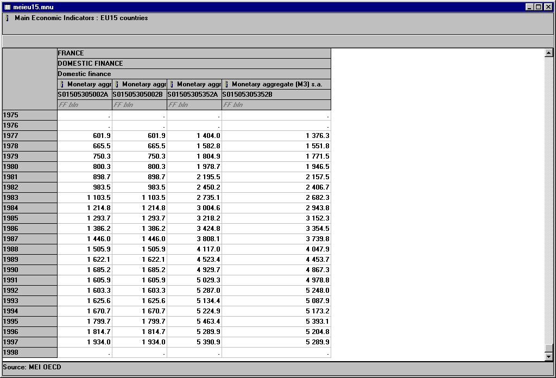Minimize the meieu15.mnu window
The width and height of the screenshot is (556, 378).
tap(529, 7)
